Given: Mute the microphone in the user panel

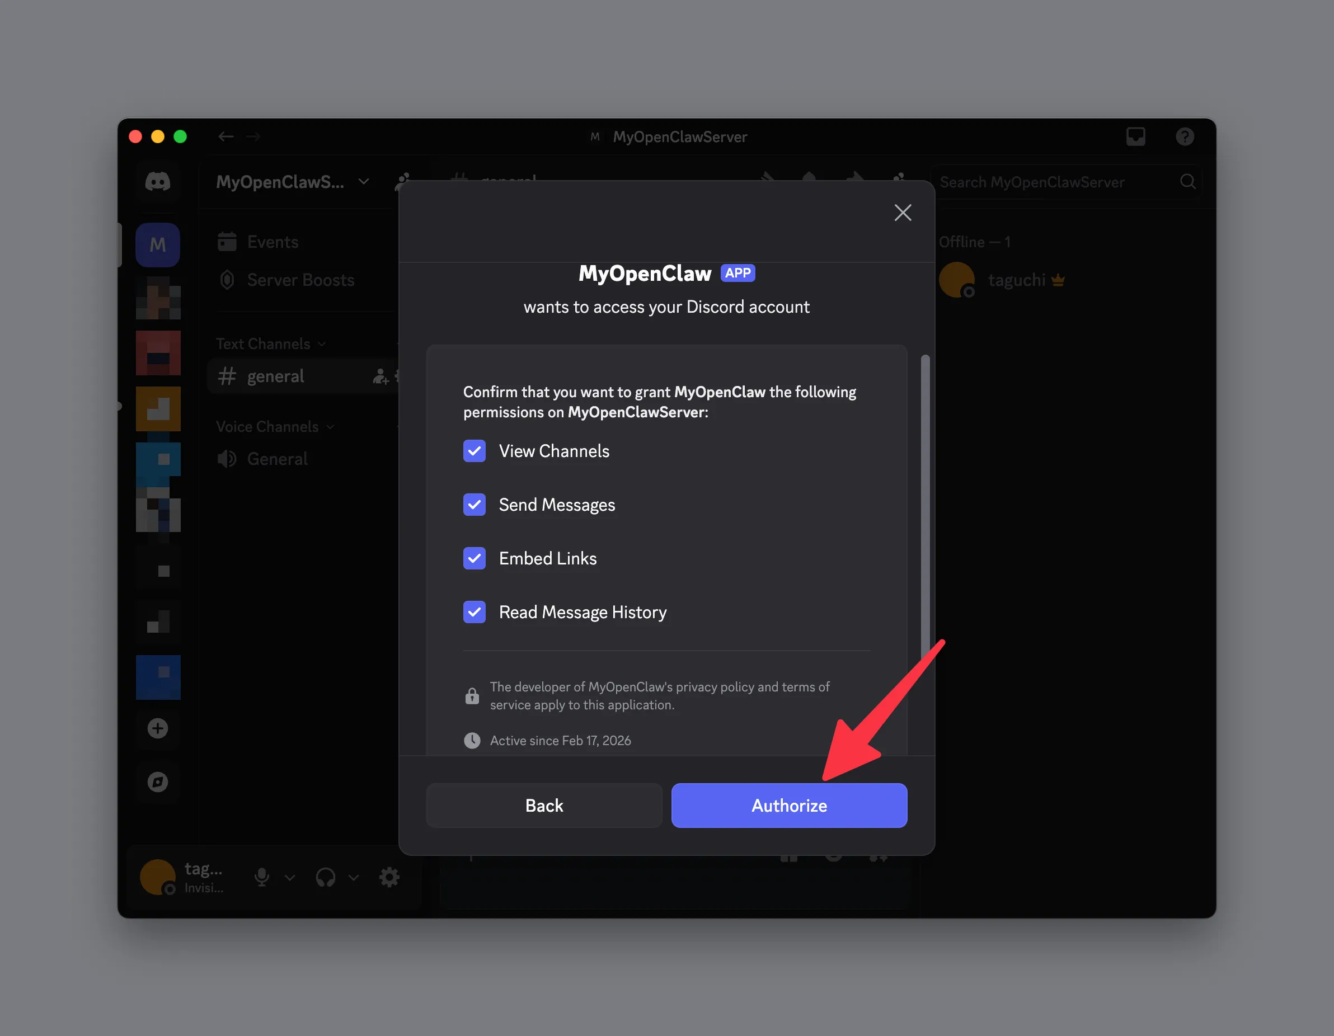Looking at the screenshot, I should point(261,877).
